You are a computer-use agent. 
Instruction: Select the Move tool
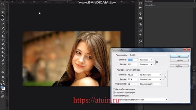click(x=3, y=4)
